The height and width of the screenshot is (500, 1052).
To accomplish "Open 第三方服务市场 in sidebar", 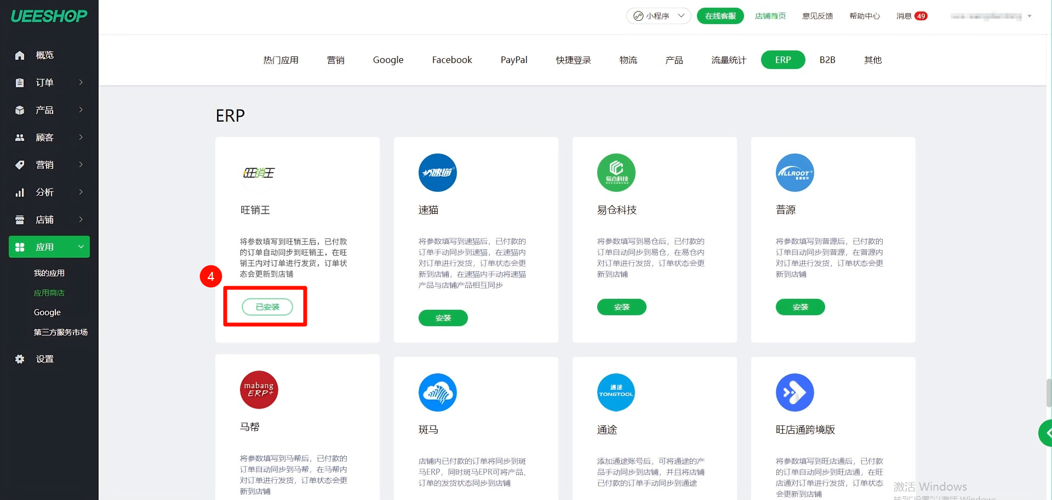I will [x=61, y=332].
